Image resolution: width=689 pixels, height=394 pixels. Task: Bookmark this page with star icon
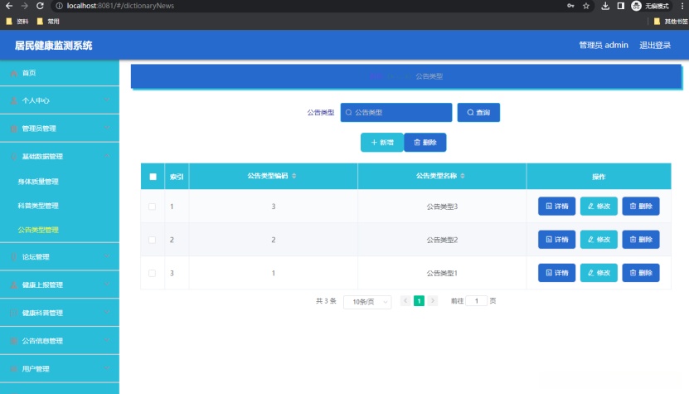pos(586,6)
